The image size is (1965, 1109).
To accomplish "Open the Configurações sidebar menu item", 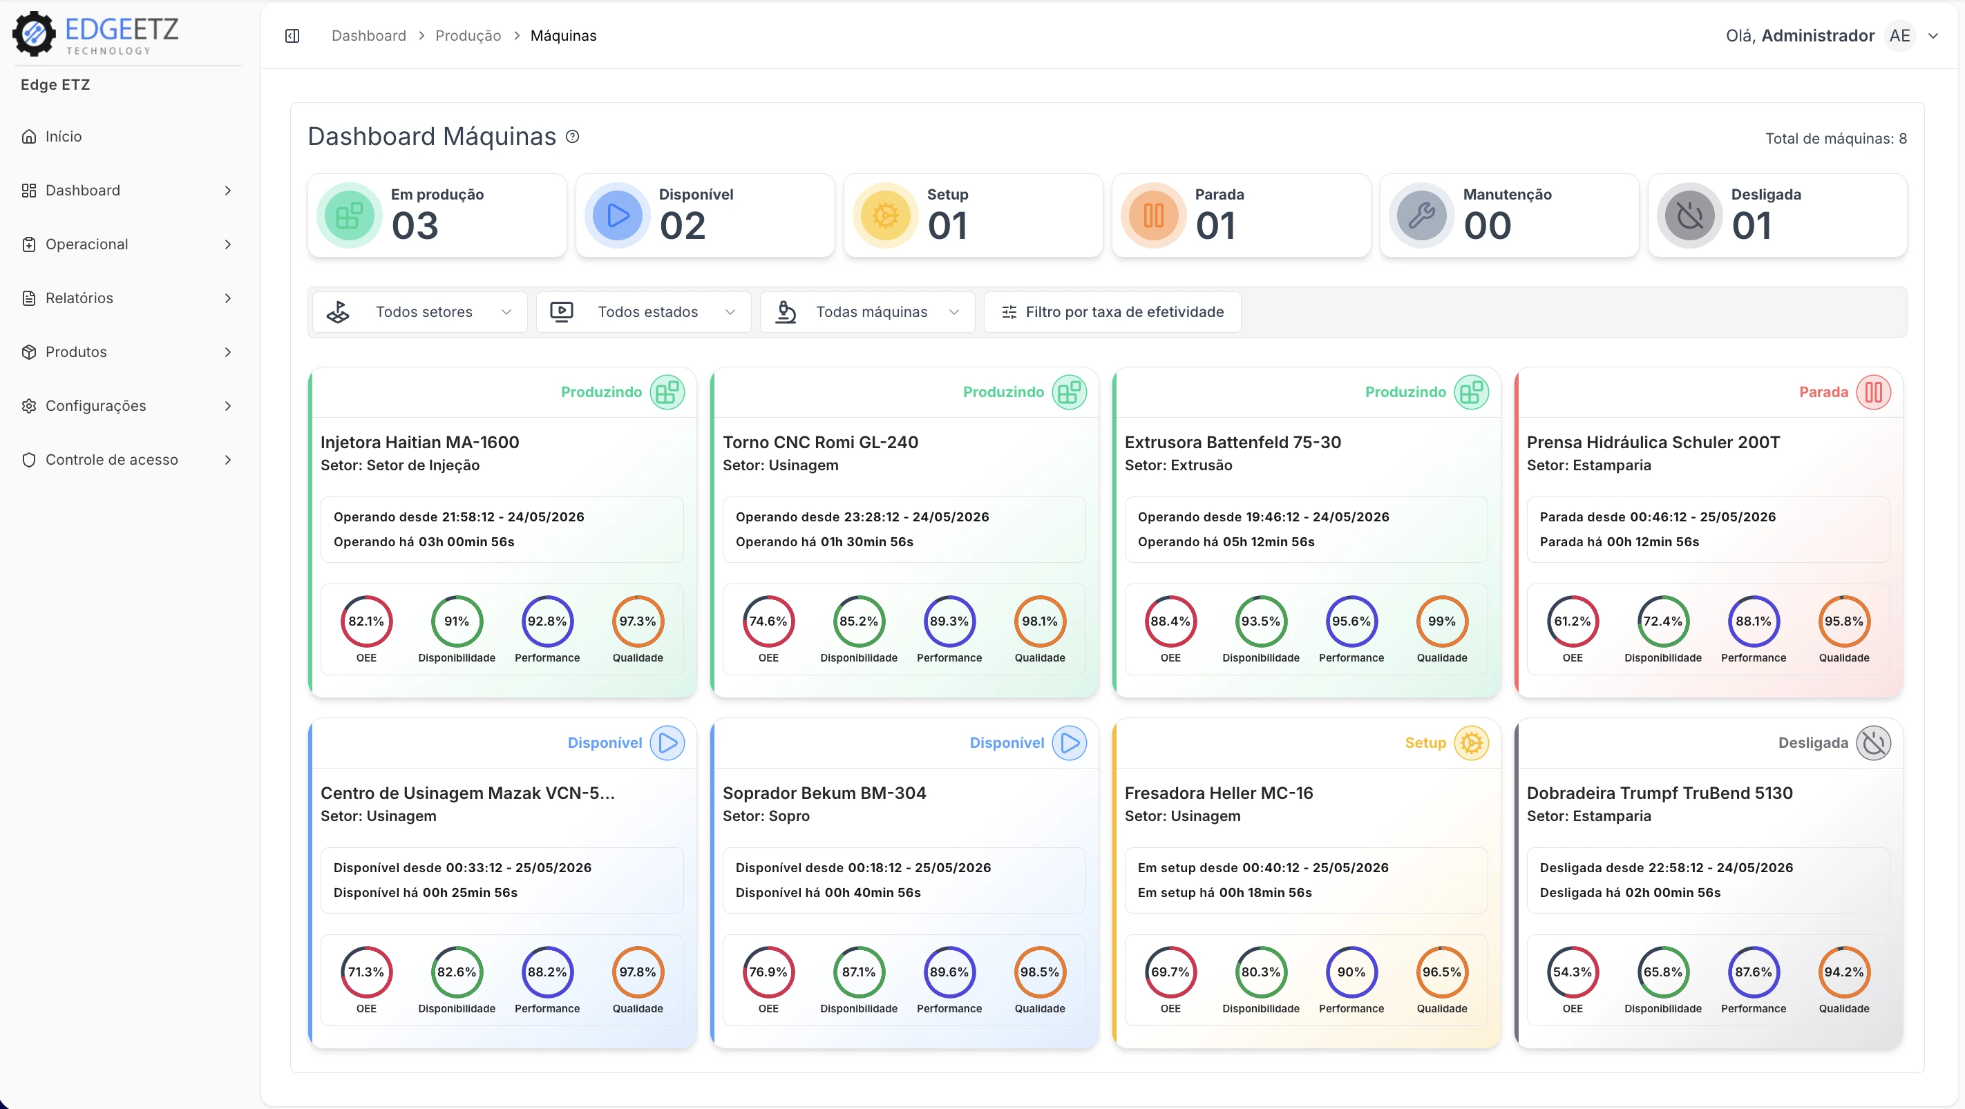I will [x=126, y=406].
